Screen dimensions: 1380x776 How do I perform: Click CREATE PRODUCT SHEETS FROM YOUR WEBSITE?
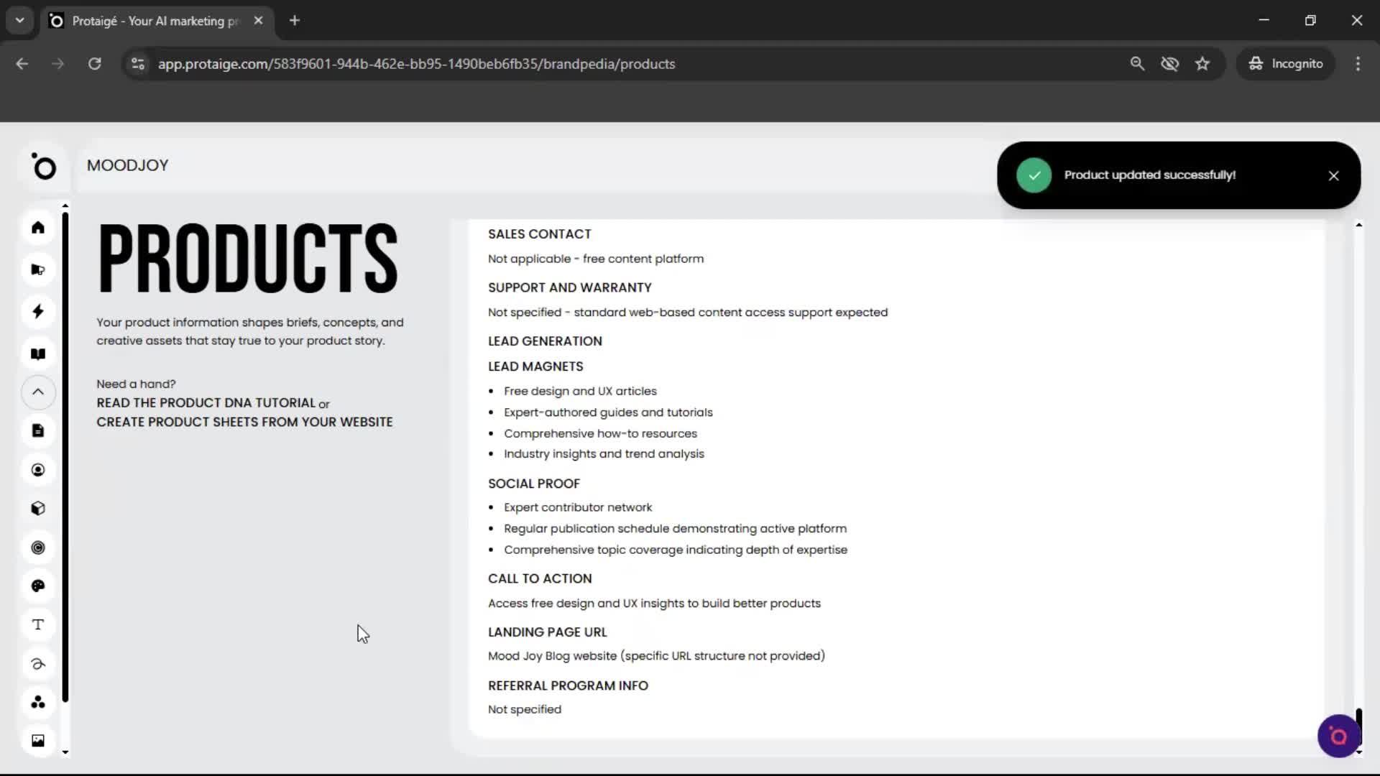pos(244,422)
